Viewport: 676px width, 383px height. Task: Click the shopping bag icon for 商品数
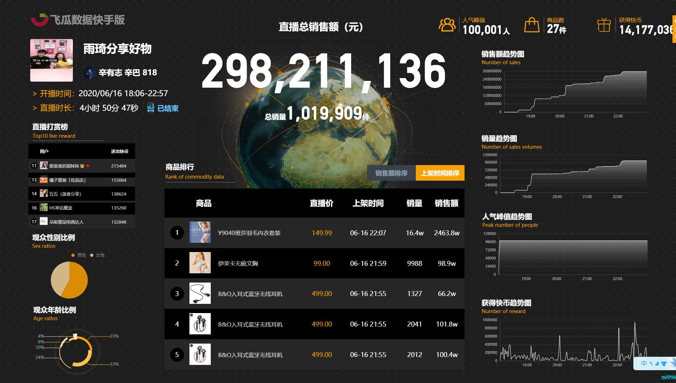(532, 24)
